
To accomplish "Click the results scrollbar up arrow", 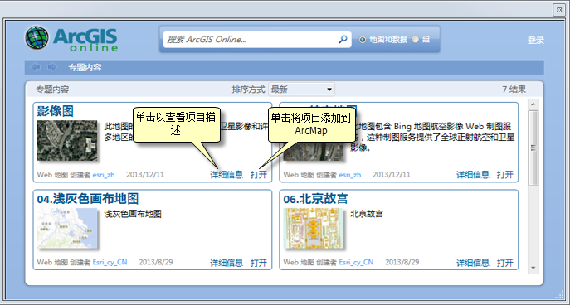I will click(533, 104).
